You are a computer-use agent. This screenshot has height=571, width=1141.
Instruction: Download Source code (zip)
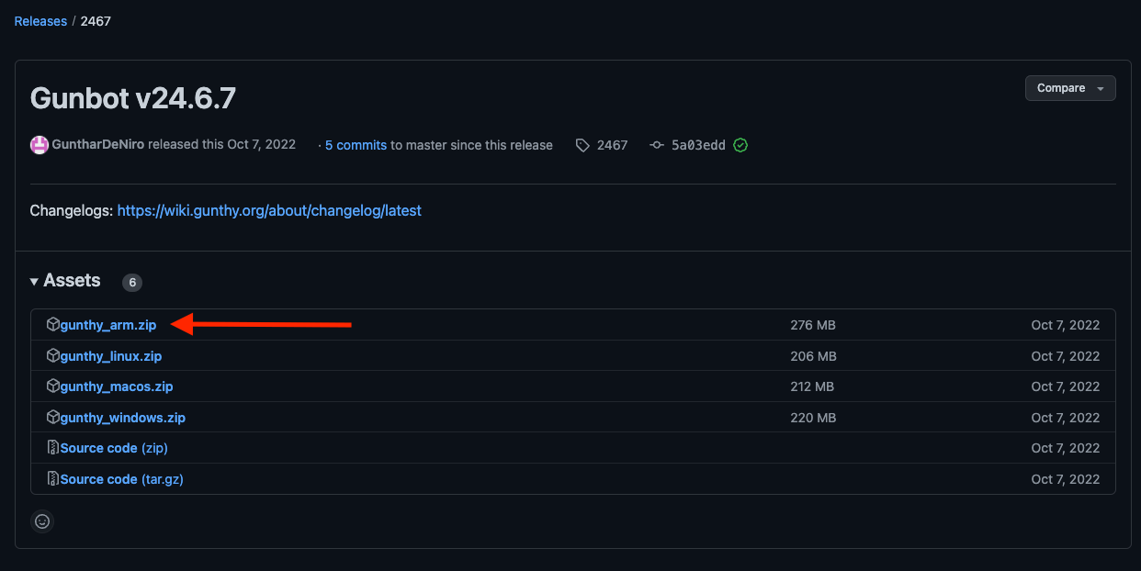coord(114,448)
